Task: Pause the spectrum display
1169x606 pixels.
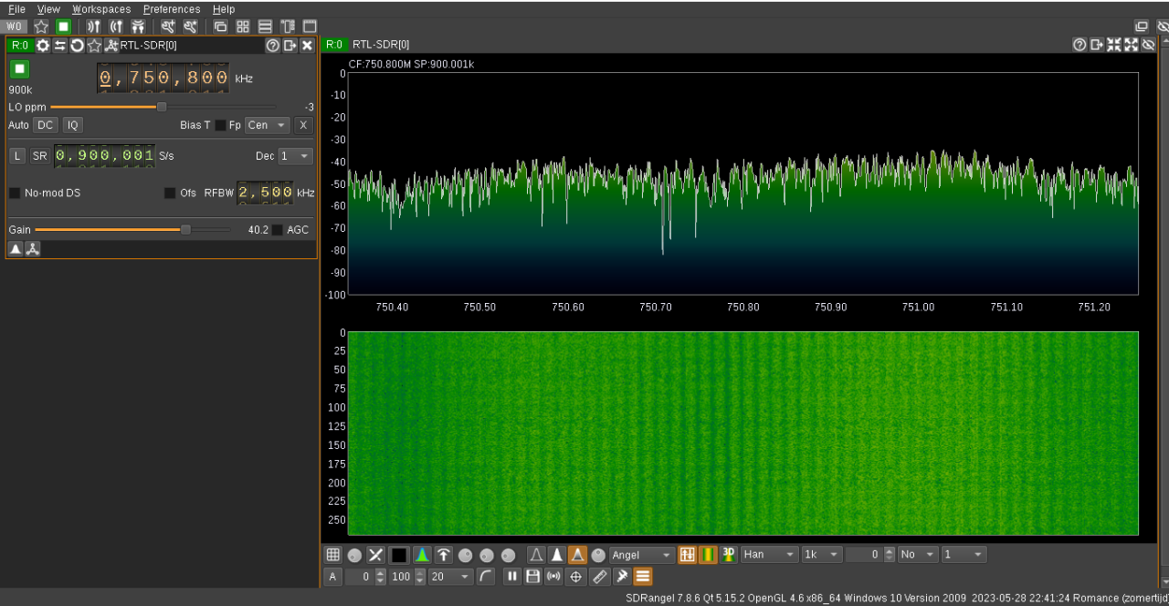Action: (x=512, y=577)
